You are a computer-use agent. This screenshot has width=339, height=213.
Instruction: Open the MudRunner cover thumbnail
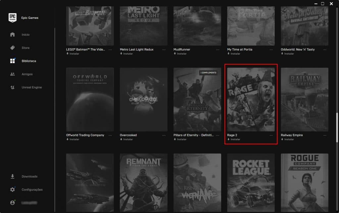[197, 26]
